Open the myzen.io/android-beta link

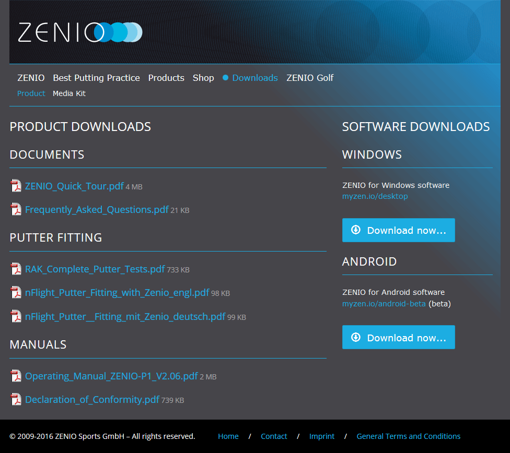[384, 303]
